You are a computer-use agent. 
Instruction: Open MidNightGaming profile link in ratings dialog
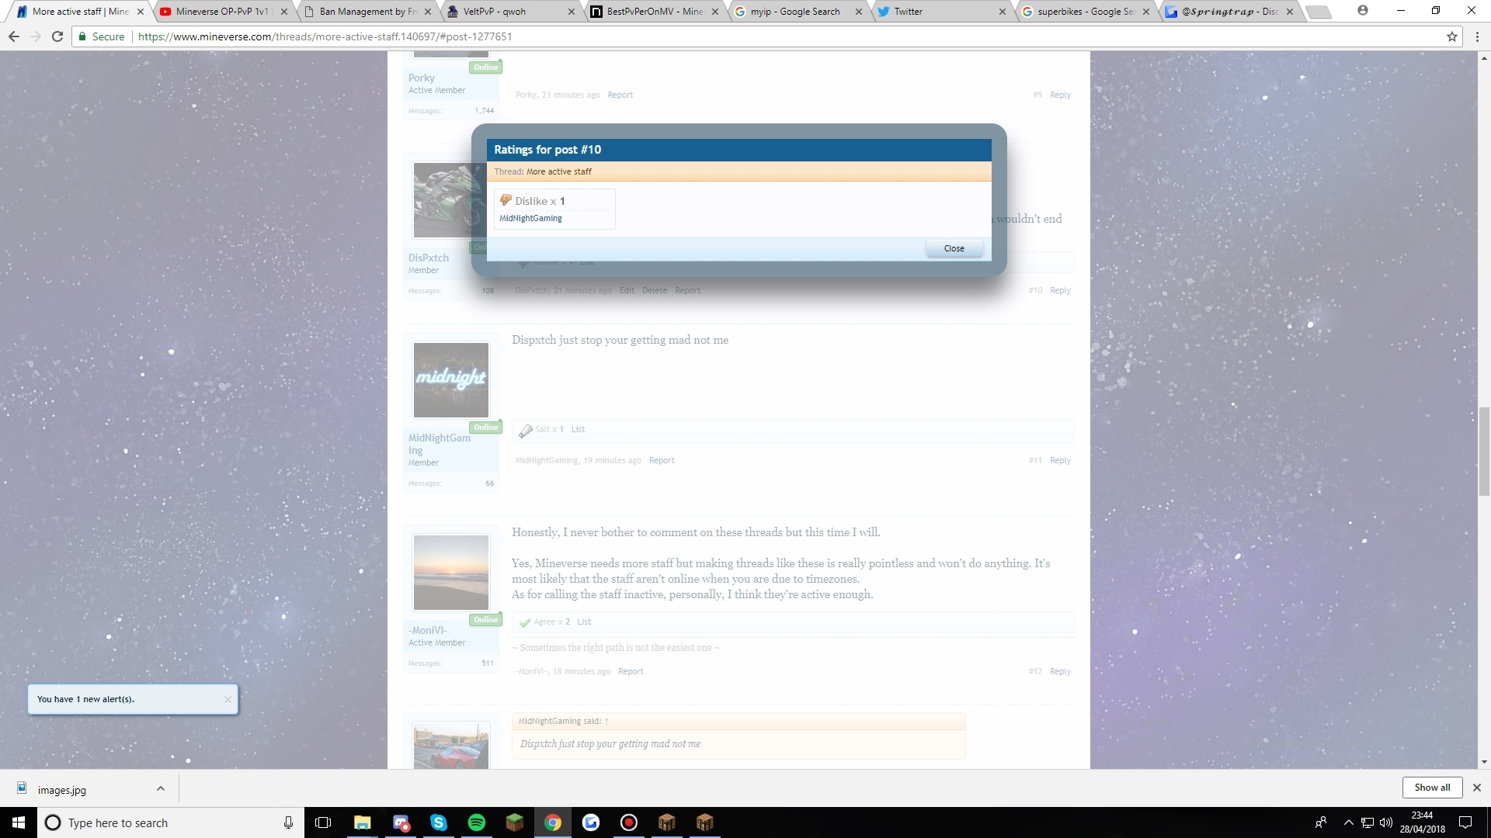pos(530,219)
